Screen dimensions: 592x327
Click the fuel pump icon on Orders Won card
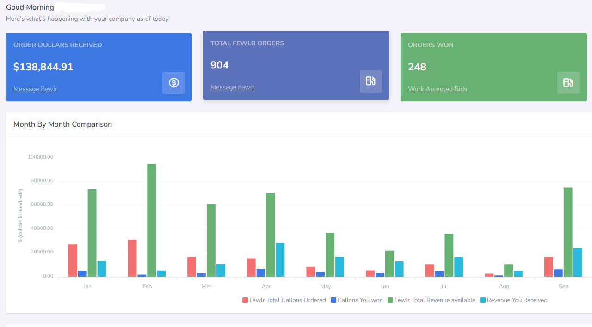568,83
